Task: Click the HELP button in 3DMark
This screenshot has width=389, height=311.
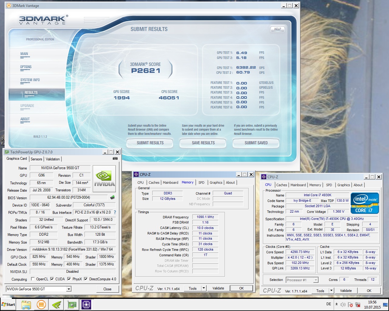Action: (x=277, y=29)
